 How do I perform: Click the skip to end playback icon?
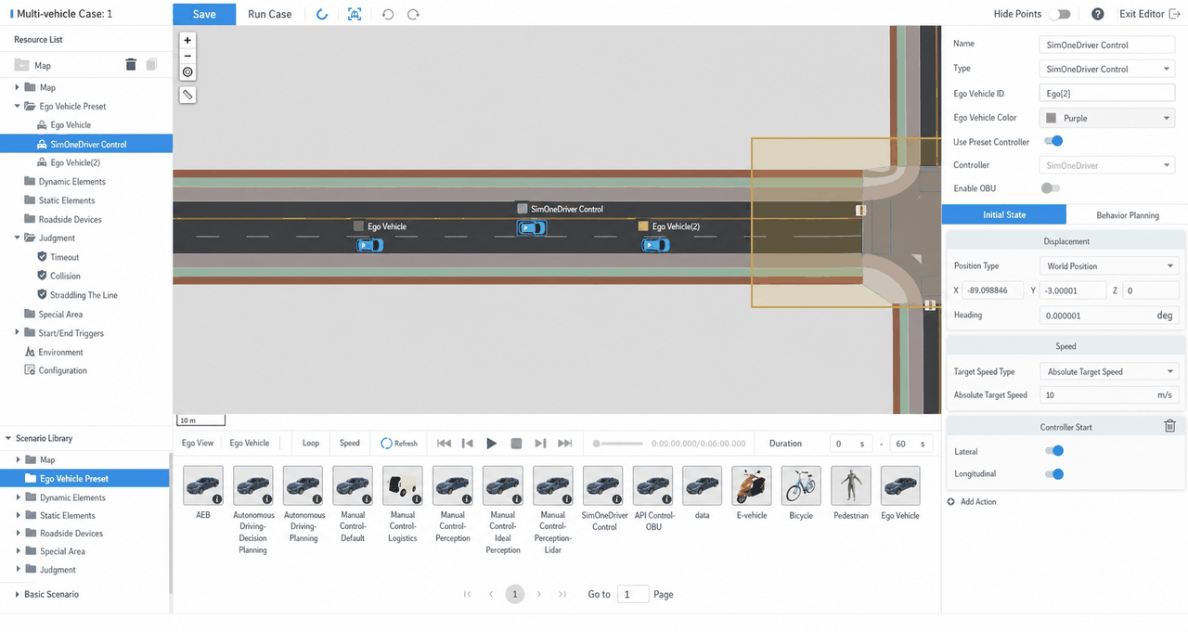(x=564, y=444)
